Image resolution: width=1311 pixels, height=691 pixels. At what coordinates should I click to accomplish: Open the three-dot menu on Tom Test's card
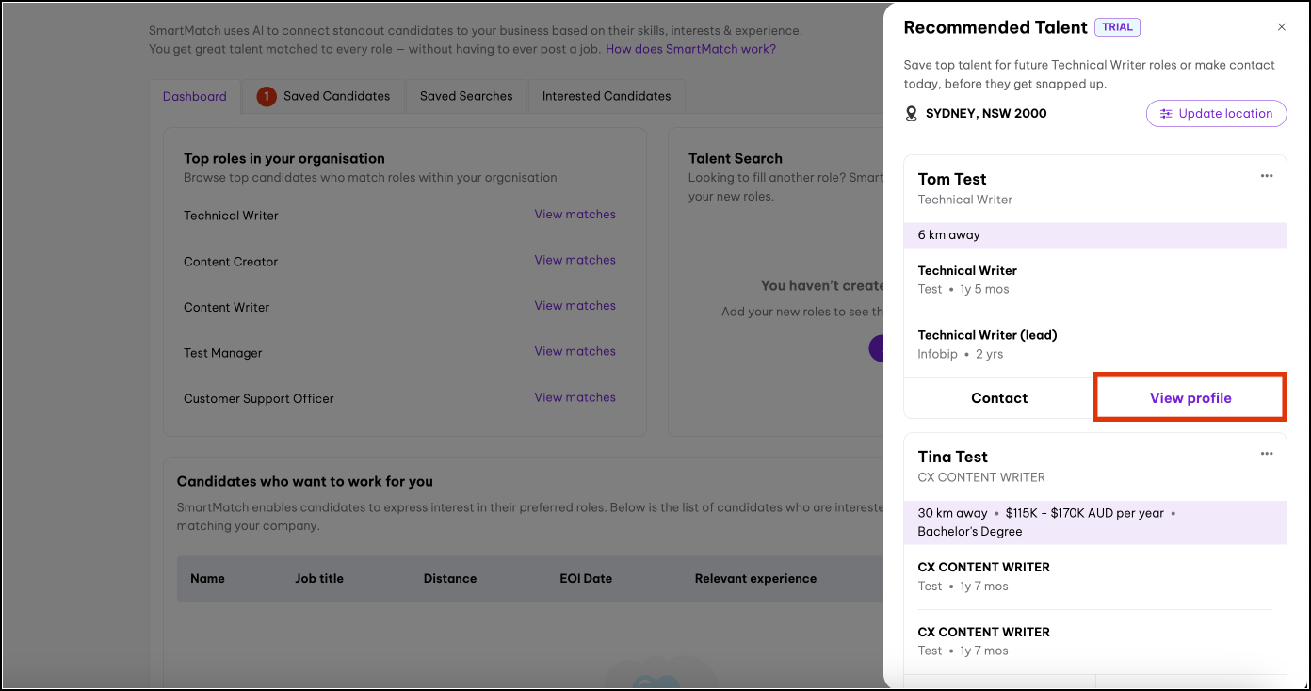click(1266, 175)
